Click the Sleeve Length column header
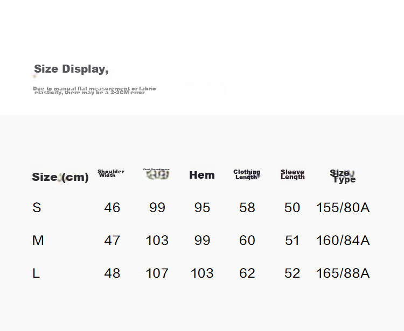The height and width of the screenshot is (331, 404). (292, 174)
